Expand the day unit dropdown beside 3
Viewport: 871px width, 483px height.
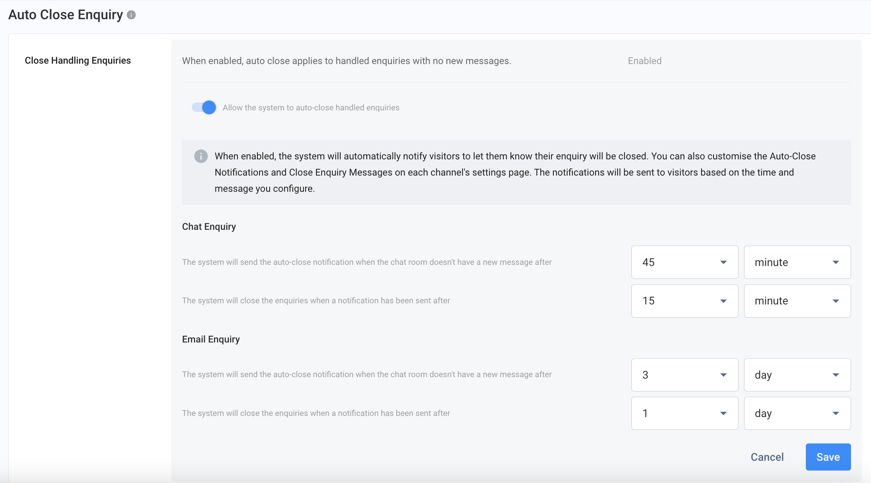tap(797, 375)
